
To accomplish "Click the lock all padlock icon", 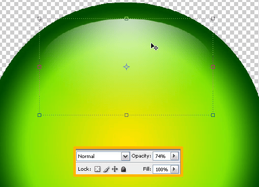I will point(124,169).
